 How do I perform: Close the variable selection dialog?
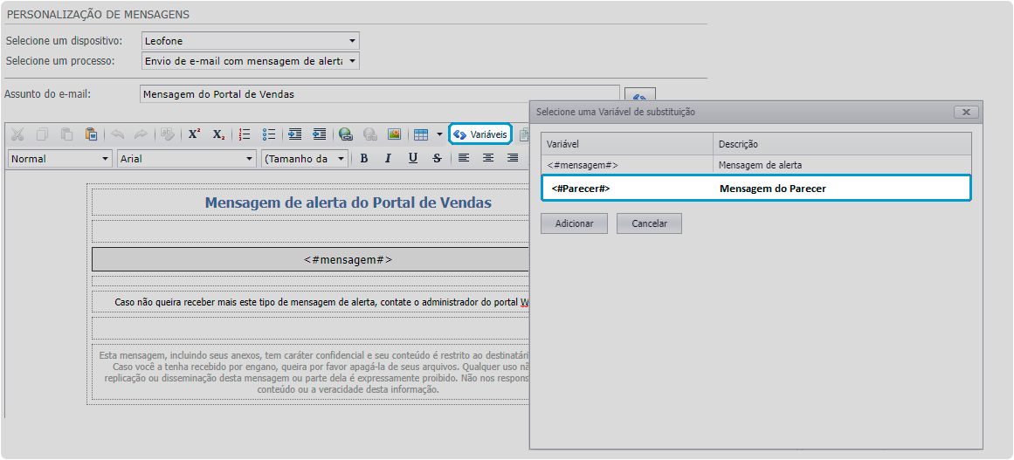[x=966, y=112]
